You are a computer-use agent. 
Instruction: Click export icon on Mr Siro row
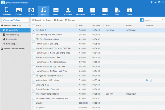point(151,80)
